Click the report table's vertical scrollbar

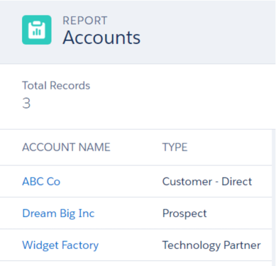tap(274, 197)
